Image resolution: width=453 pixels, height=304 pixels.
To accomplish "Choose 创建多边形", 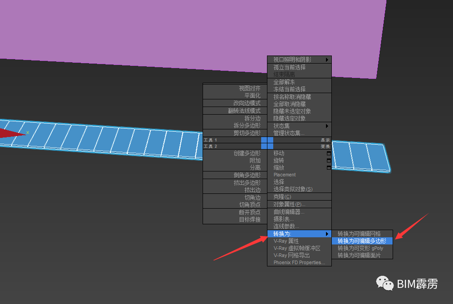I will 235,153.
